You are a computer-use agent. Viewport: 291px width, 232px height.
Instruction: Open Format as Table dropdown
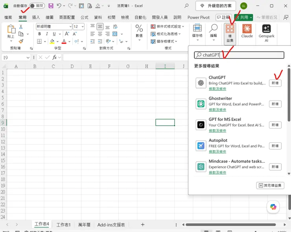[x=166, y=34]
